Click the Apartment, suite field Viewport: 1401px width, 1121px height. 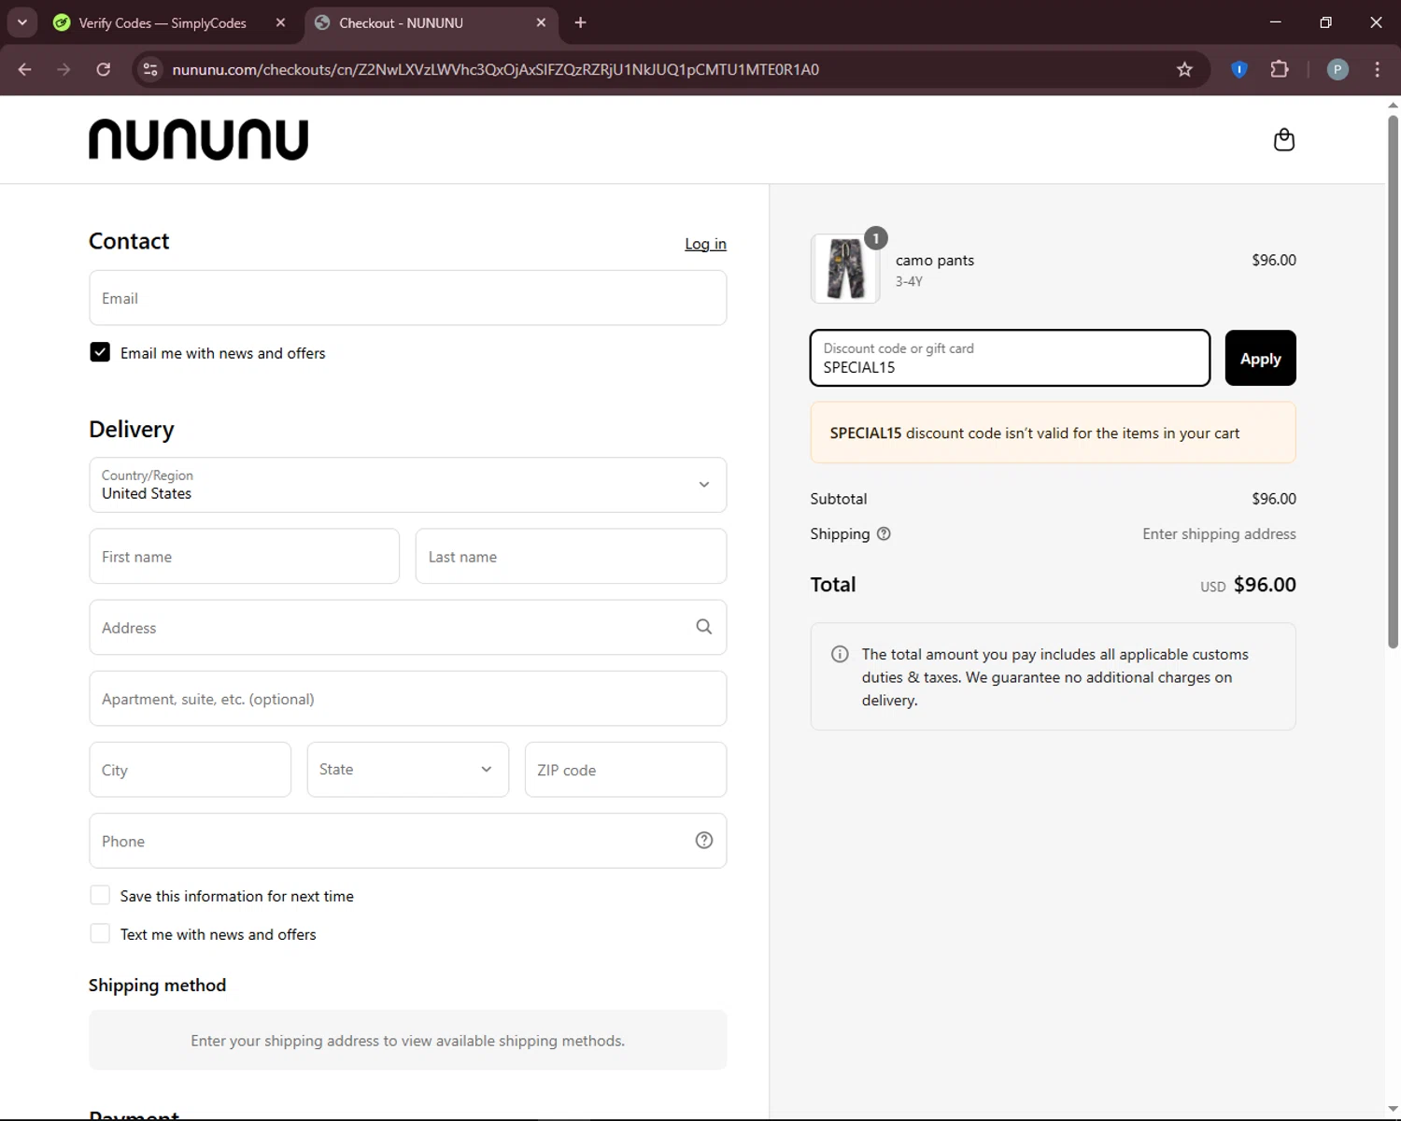click(x=408, y=699)
